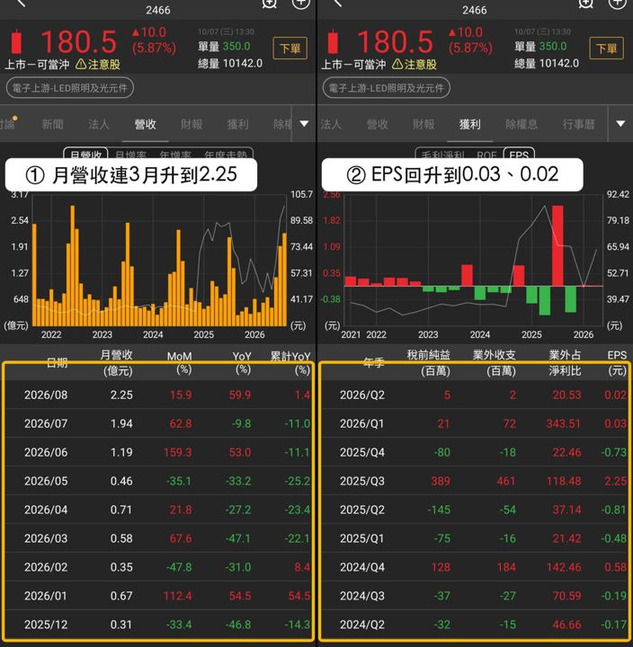Select 年度走勢 chart toggle

click(x=226, y=154)
